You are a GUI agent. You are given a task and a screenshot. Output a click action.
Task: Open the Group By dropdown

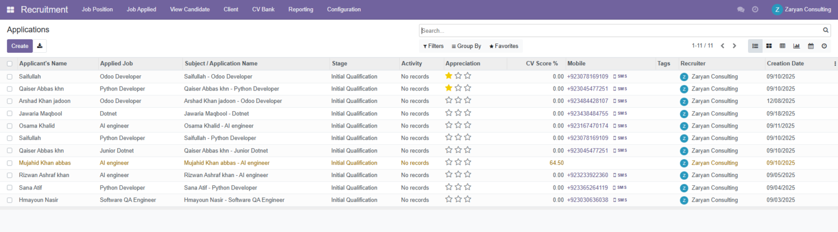pyautogui.click(x=466, y=46)
